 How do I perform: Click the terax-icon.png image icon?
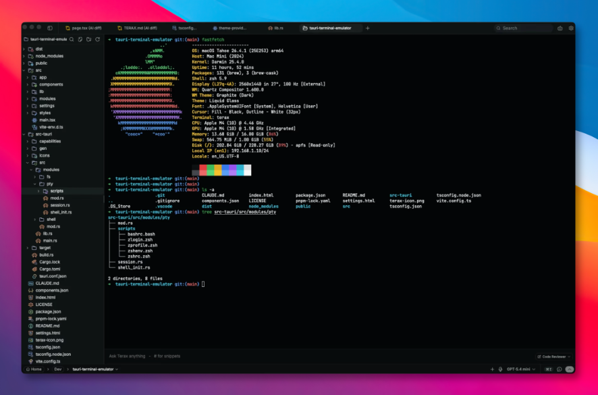tap(31, 340)
